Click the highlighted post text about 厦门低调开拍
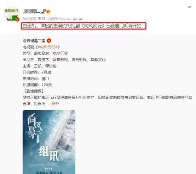 [82, 26]
